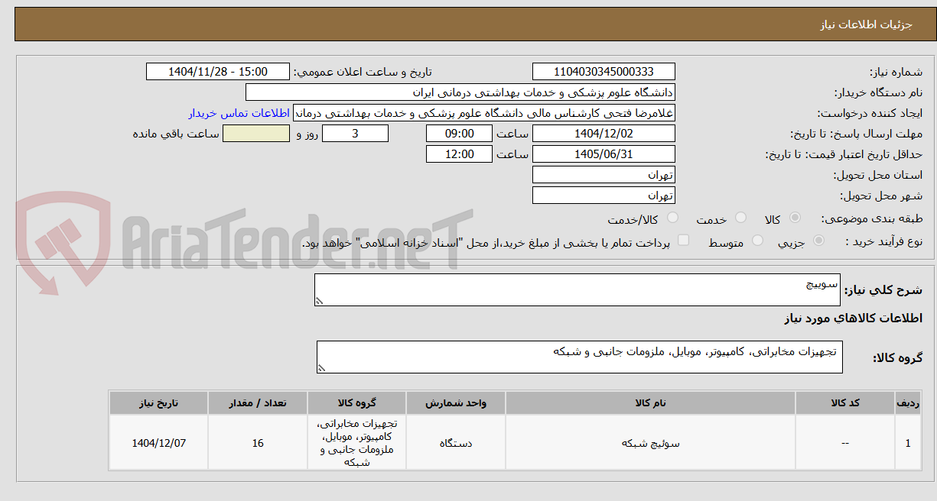Screen dimensions: 937x501
Task: Click the شماره نیاز field 1104030345000333
Action: click(604, 72)
